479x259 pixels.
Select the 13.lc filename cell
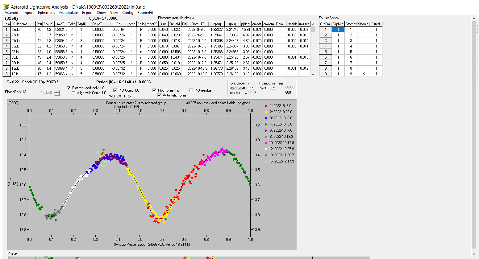pyautogui.click(x=23, y=74)
